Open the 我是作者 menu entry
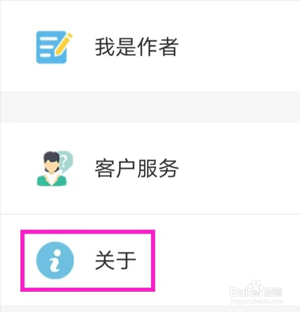Image resolution: width=300 pixels, height=312 pixels. (x=150, y=47)
